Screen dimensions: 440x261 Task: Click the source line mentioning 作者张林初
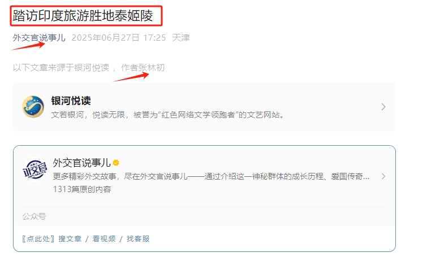pos(89,68)
